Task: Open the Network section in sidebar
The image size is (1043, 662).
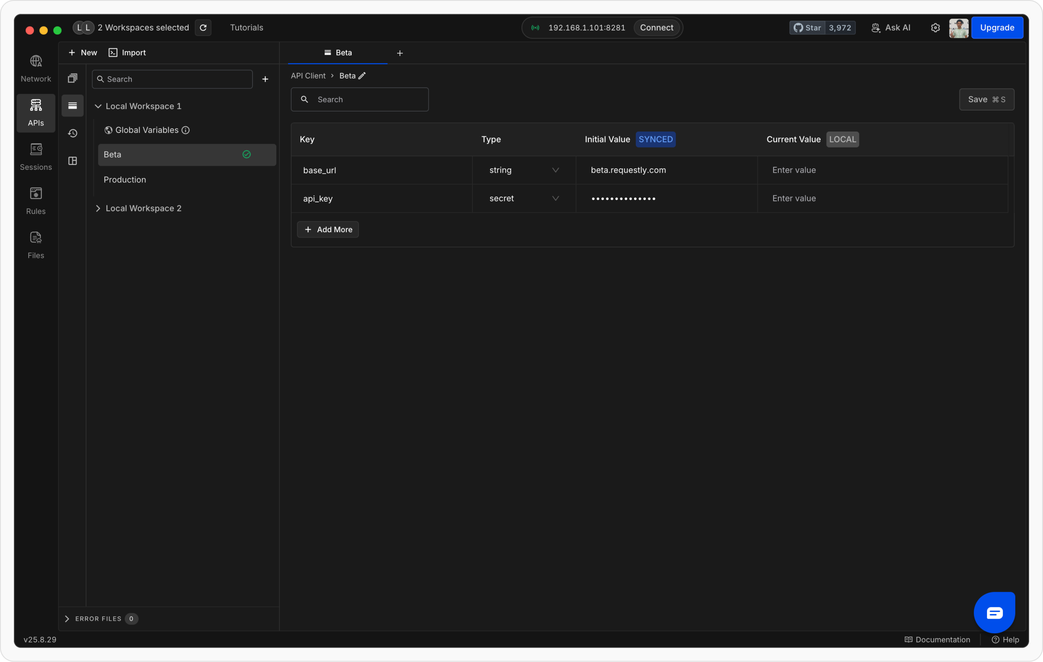Action: click(36, 68)
